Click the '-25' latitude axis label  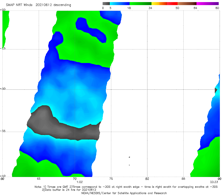(x=3, y=48)
